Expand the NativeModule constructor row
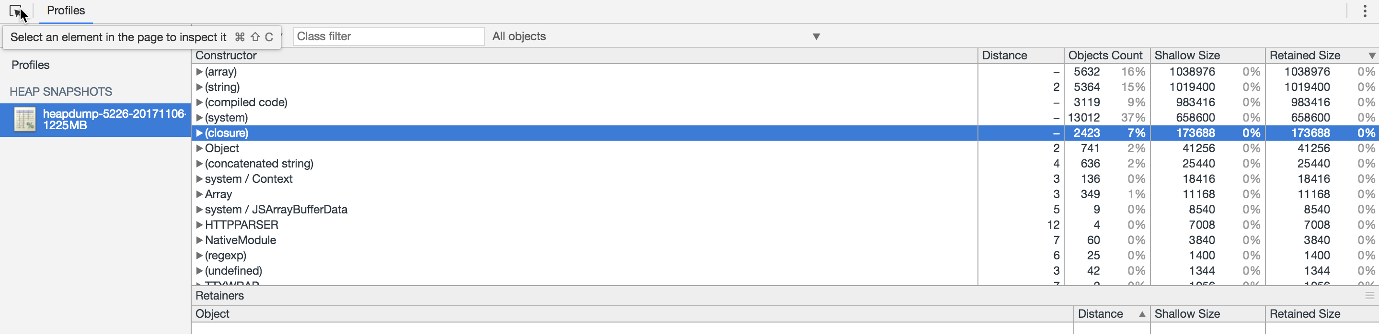The width and height of the screenshot is (1379, 334). [199, 241]
